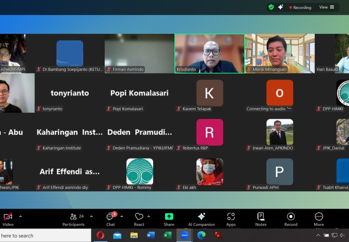
Task: Click the participant count '24'
Action: 81,216
